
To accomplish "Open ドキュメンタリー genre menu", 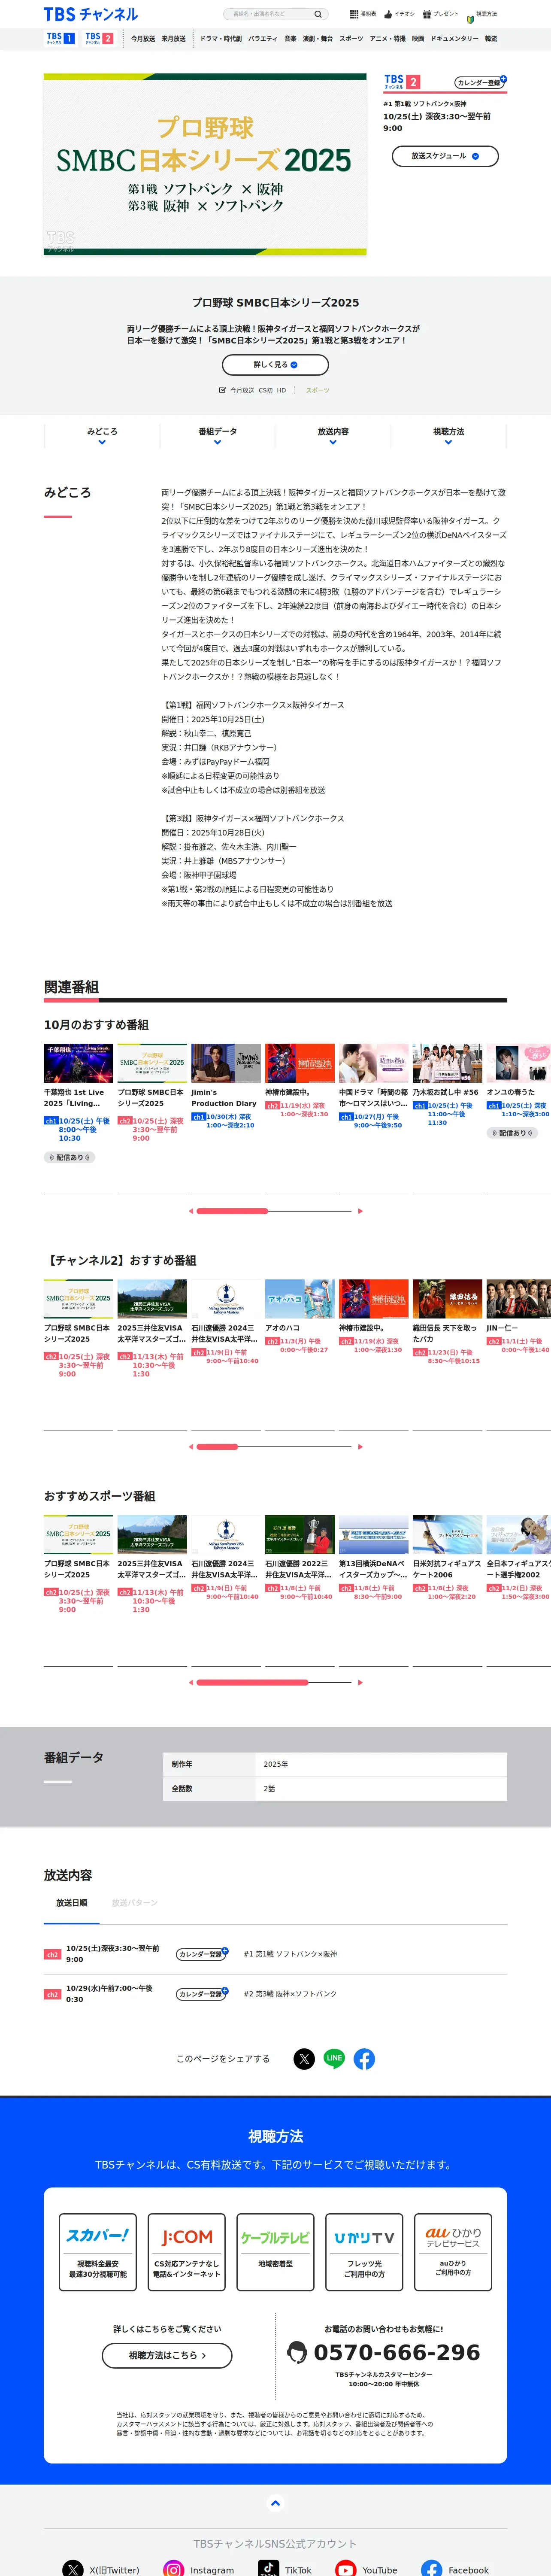I will (x=455, y=39).
